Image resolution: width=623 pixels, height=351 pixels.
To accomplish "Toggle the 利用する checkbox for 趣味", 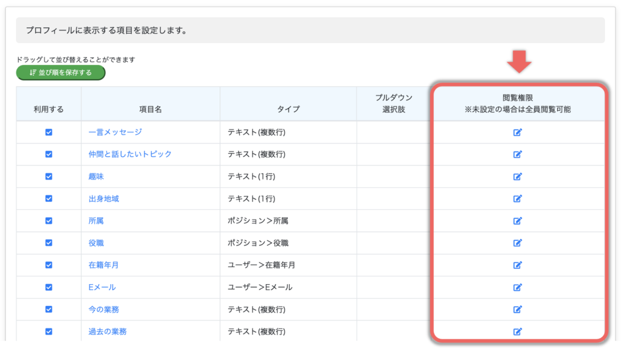I will point(49,176).
